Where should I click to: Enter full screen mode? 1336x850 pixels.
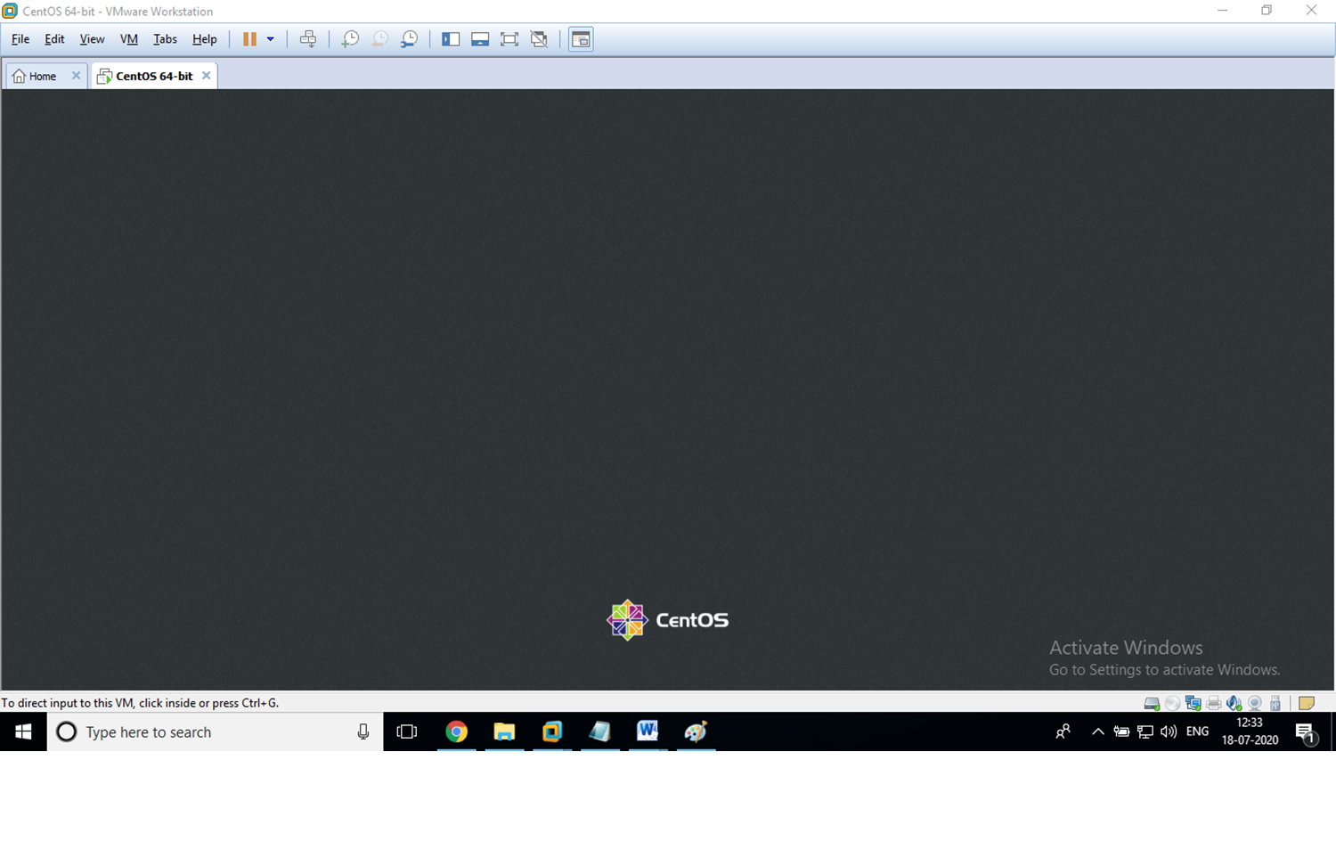(x=509, y=38)
